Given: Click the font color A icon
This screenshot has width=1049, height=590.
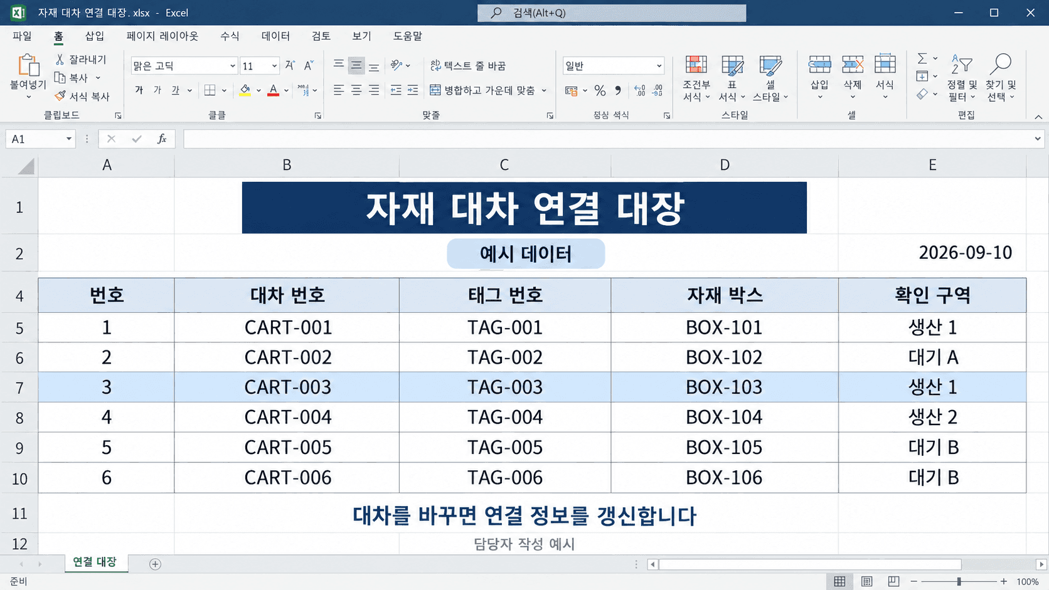Looking at the screenshot, I should pos(273,90).
